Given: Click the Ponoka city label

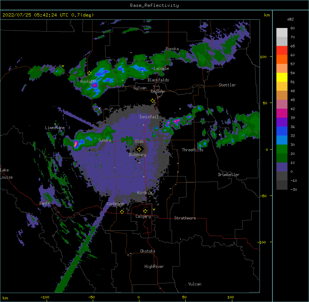Looking at the screenshot, I should pos(172,49).
